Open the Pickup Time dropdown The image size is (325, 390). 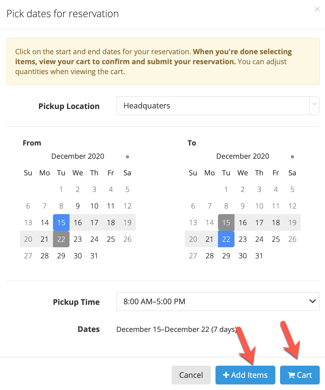pyautogui.click(x=218, y=301)
